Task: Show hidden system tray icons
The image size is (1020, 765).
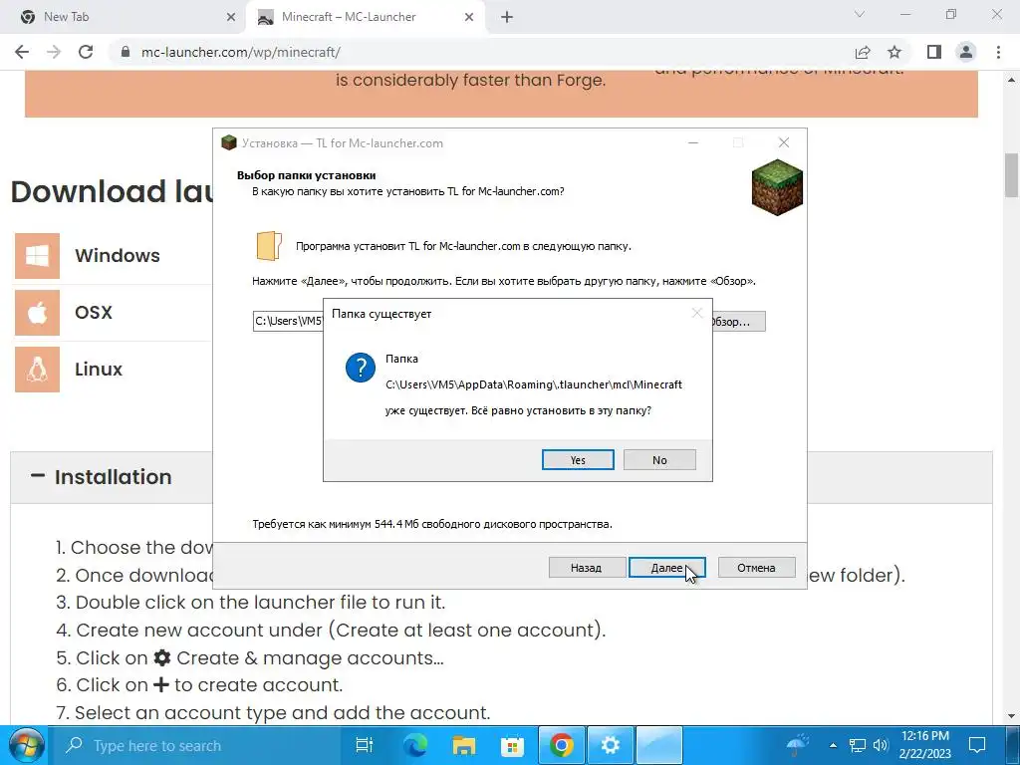Action: [833, 745]
